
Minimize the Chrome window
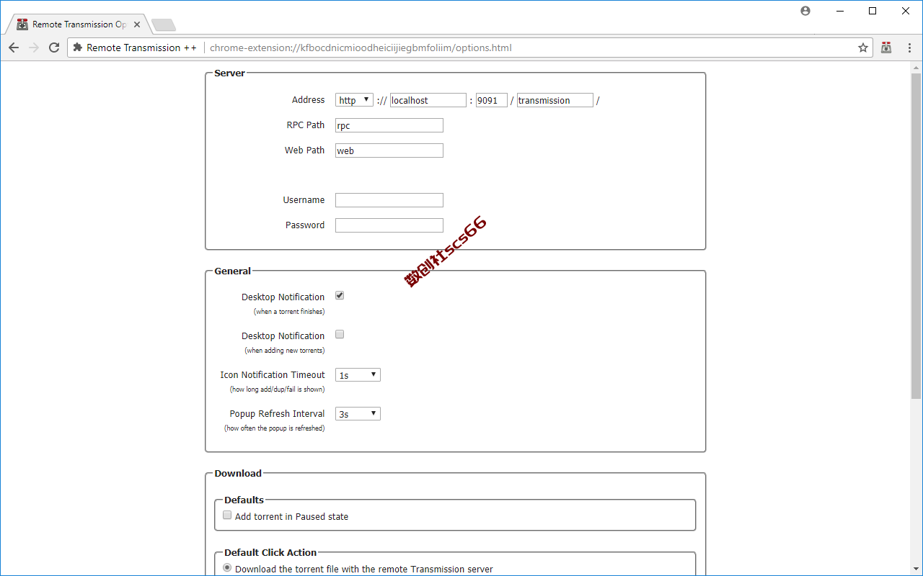(x=840, y=11)
